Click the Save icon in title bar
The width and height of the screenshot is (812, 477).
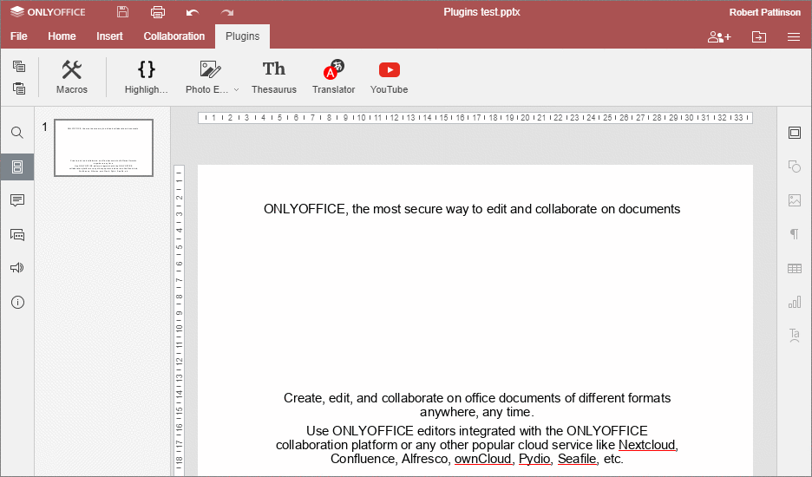tap(122, 12)
